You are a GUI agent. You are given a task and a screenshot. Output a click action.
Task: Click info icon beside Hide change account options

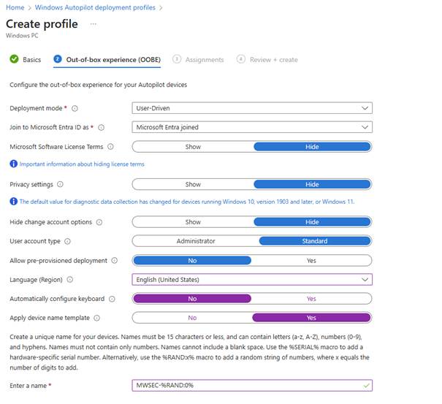(99, 222)
